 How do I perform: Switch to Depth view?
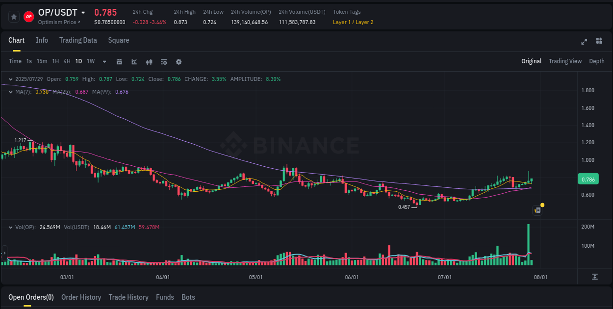click(596, 61)
